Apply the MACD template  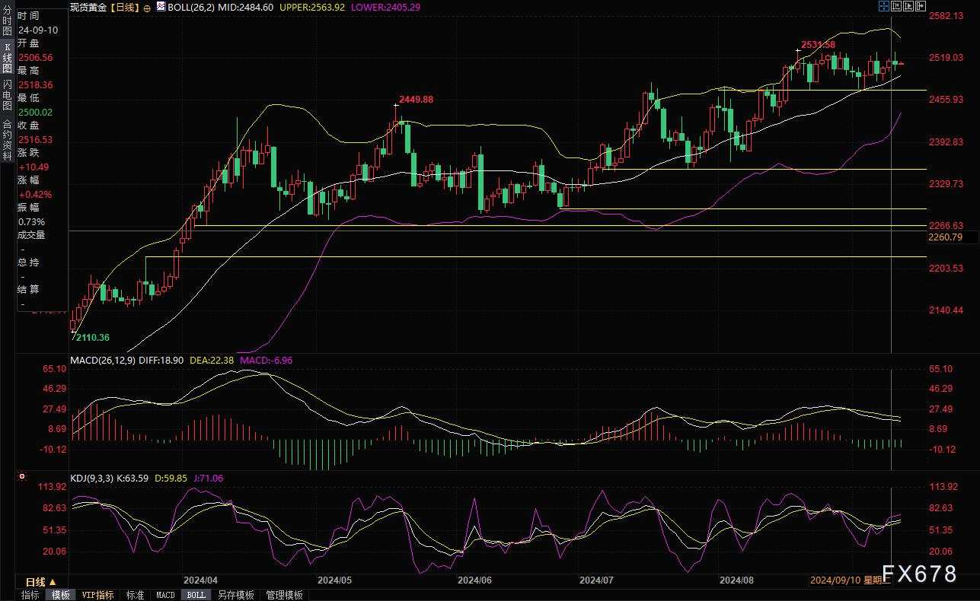[x=165, y=595]
